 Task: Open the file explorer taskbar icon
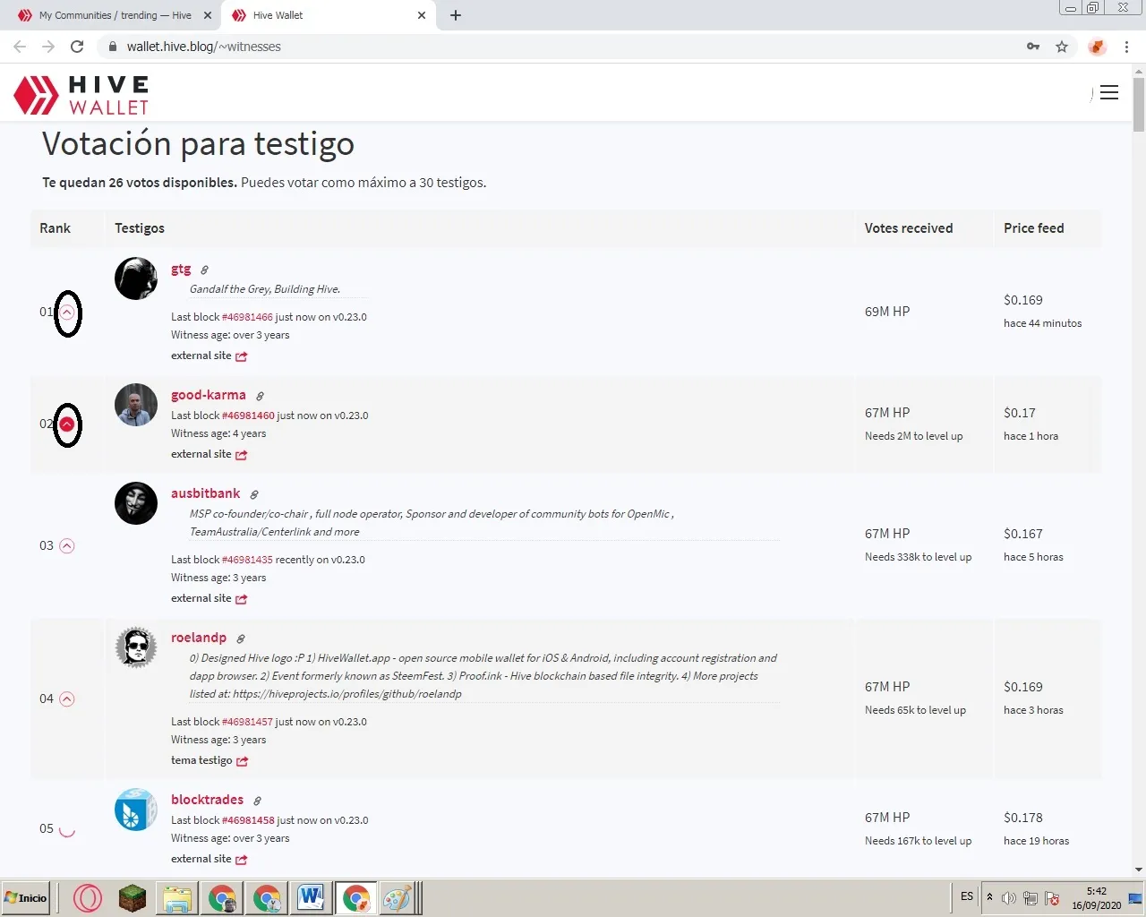[177, 898]
